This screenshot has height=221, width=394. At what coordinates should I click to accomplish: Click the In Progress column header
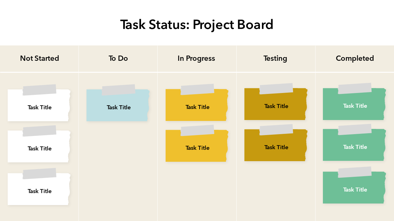(196, 58)
